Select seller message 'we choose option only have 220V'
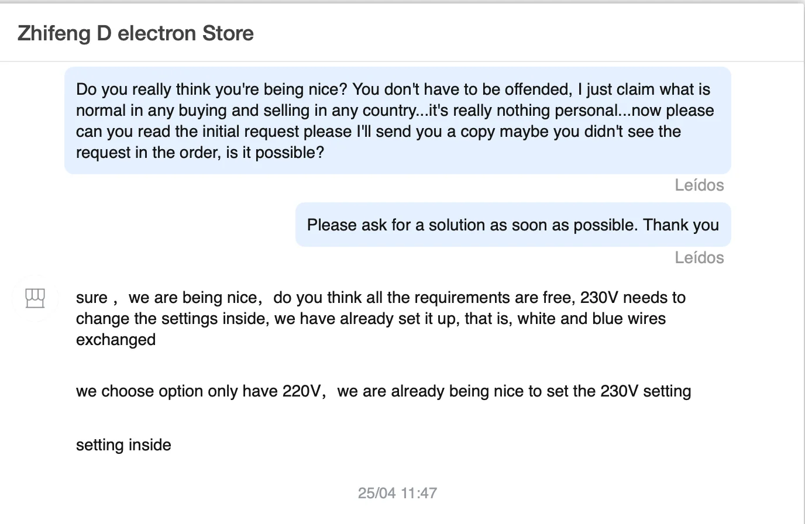805x524 pixels. [x=383, y=391]
